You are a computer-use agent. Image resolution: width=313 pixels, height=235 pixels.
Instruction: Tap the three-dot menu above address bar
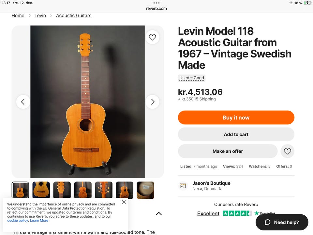156,3
